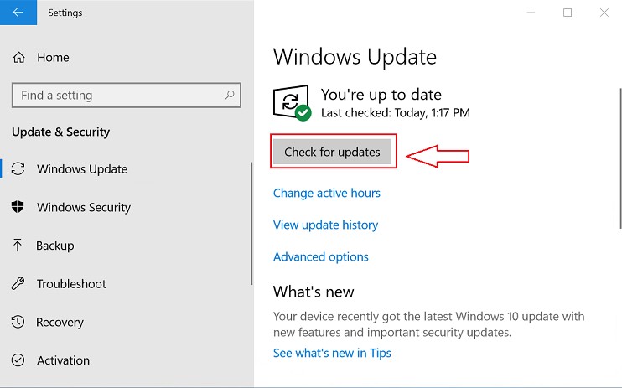This screenshot has height=388, width=622.
Task: Select Backup in the sidebar
Action: 55,246
